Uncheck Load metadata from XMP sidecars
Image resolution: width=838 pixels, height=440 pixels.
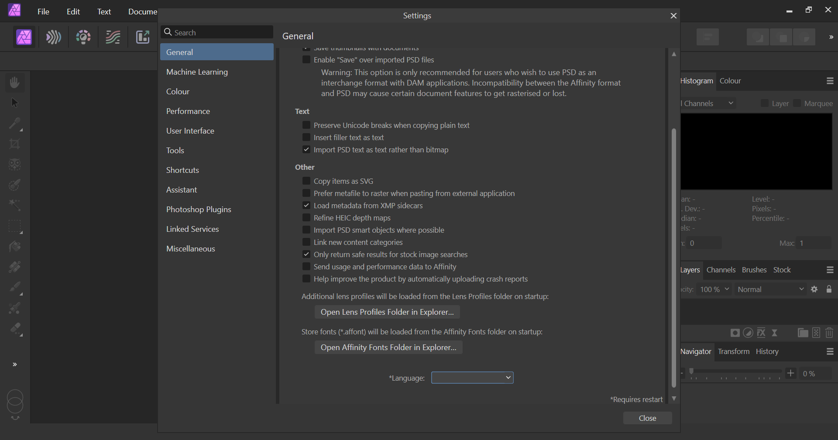306,205
